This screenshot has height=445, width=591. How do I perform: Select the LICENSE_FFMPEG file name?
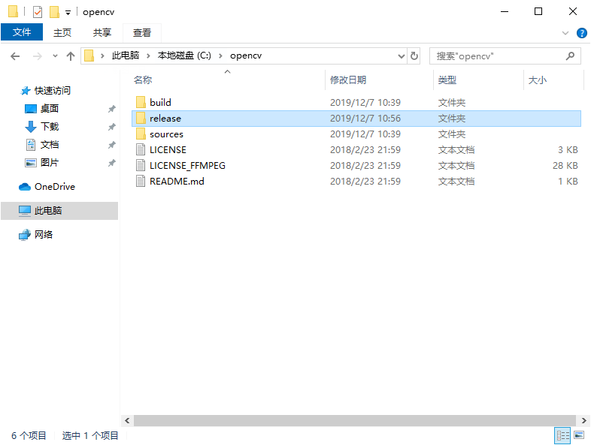pos(187,166)
